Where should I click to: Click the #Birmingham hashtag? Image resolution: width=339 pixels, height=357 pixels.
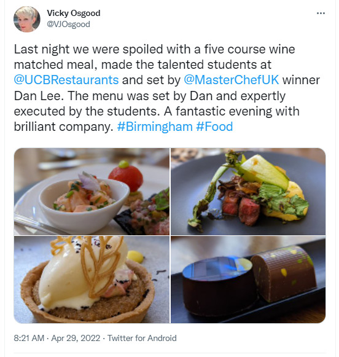[155, 127]
